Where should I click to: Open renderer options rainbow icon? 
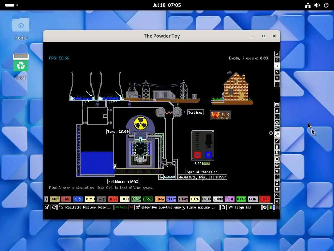click(x=271, y=207)
